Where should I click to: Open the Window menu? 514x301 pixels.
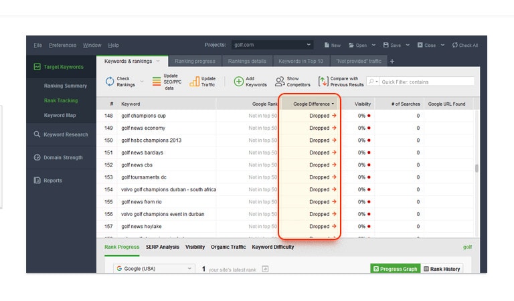(x=92, y=45)
